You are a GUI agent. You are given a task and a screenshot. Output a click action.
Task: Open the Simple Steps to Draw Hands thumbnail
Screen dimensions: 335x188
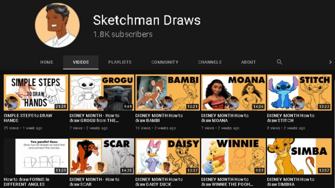coord(36,92)
